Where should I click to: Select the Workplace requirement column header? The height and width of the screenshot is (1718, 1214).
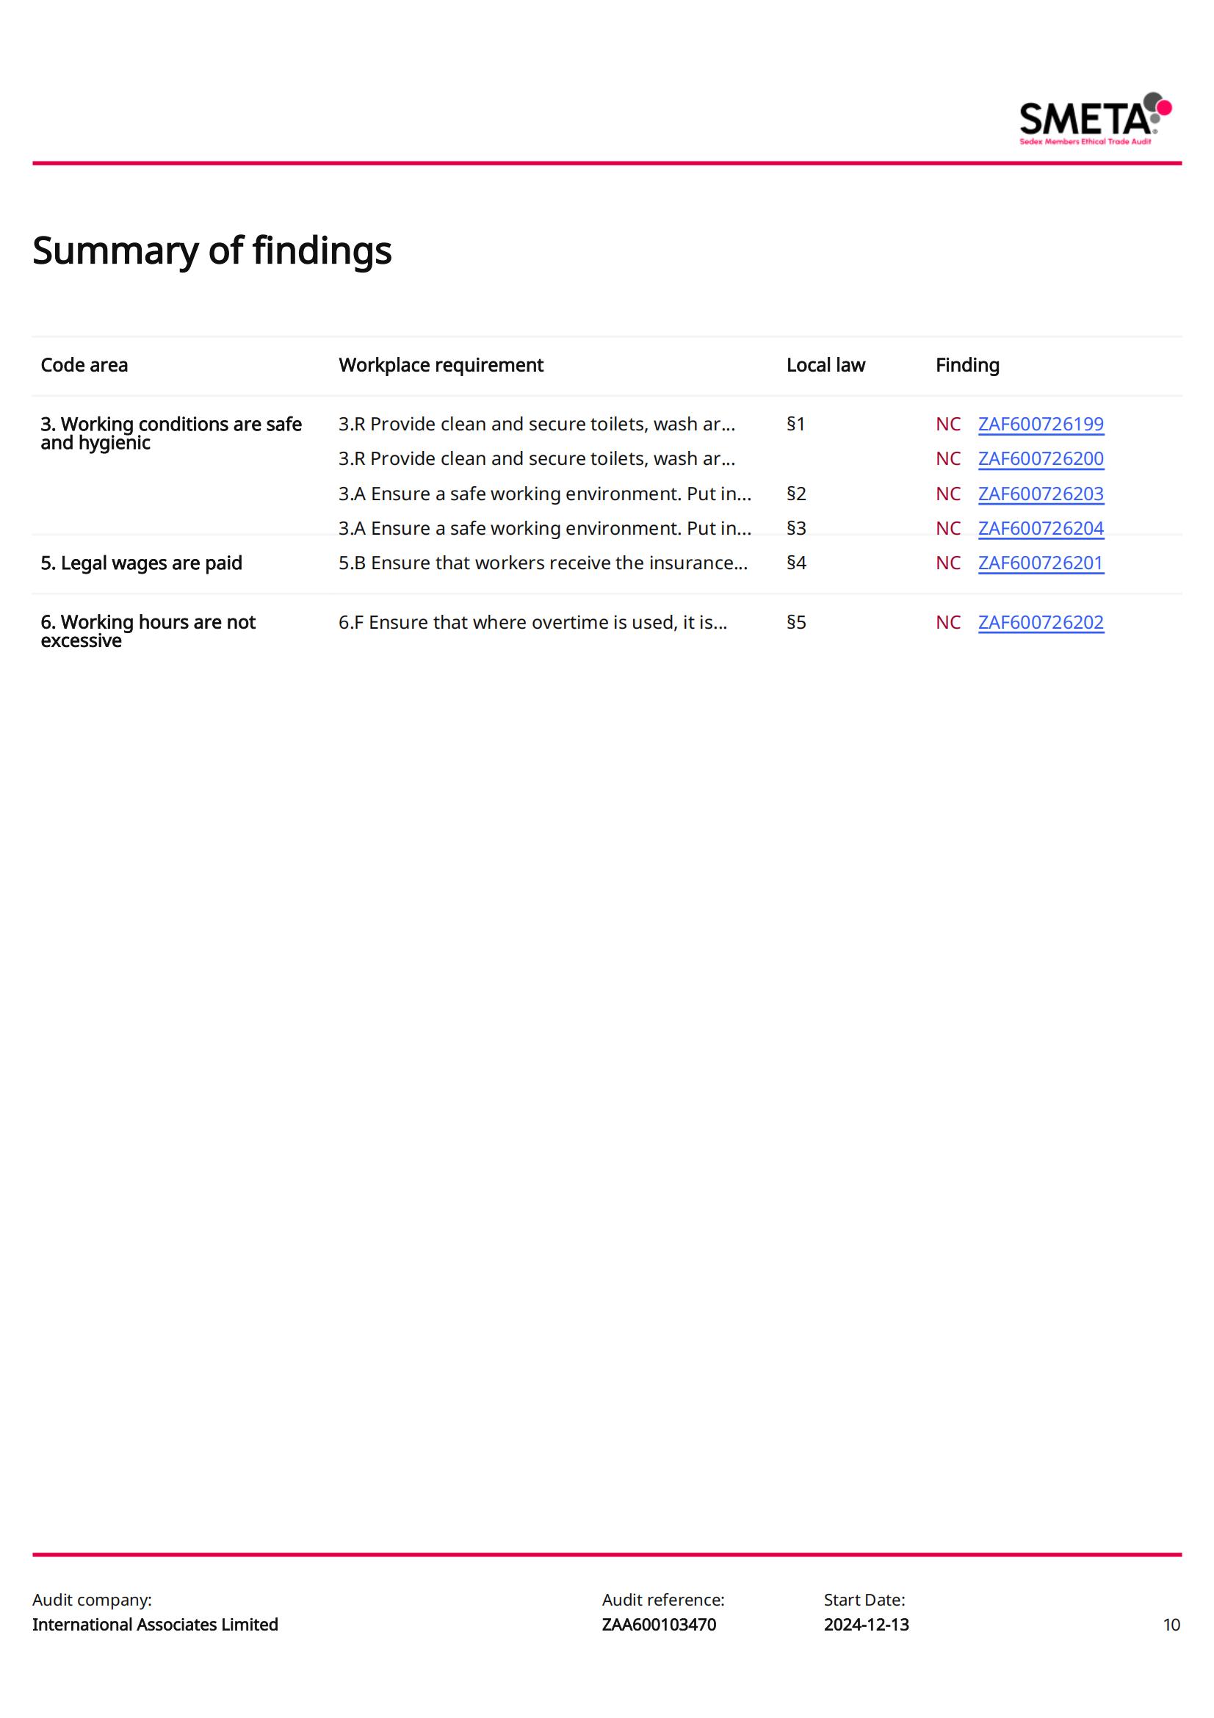click(x=441, y=365)
